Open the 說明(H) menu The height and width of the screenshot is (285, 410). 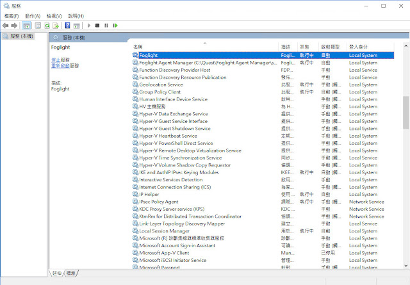(x=76, y=16)
